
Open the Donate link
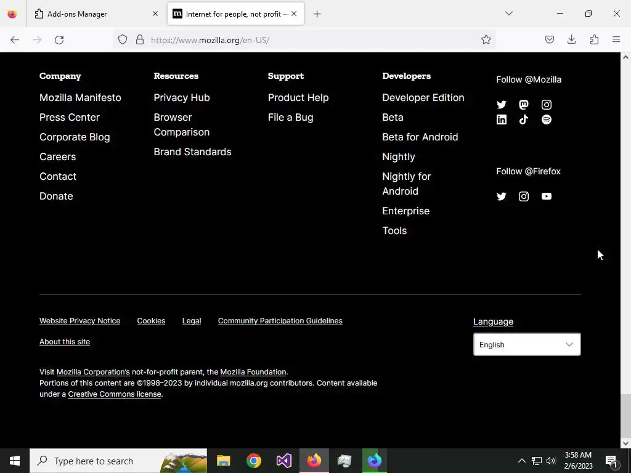click(x=56, y=196)
